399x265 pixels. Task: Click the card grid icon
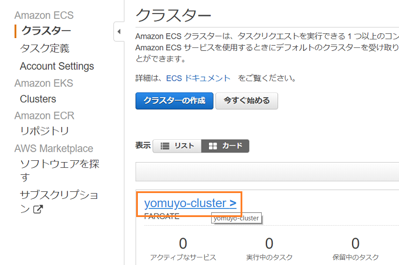[213, 146]
